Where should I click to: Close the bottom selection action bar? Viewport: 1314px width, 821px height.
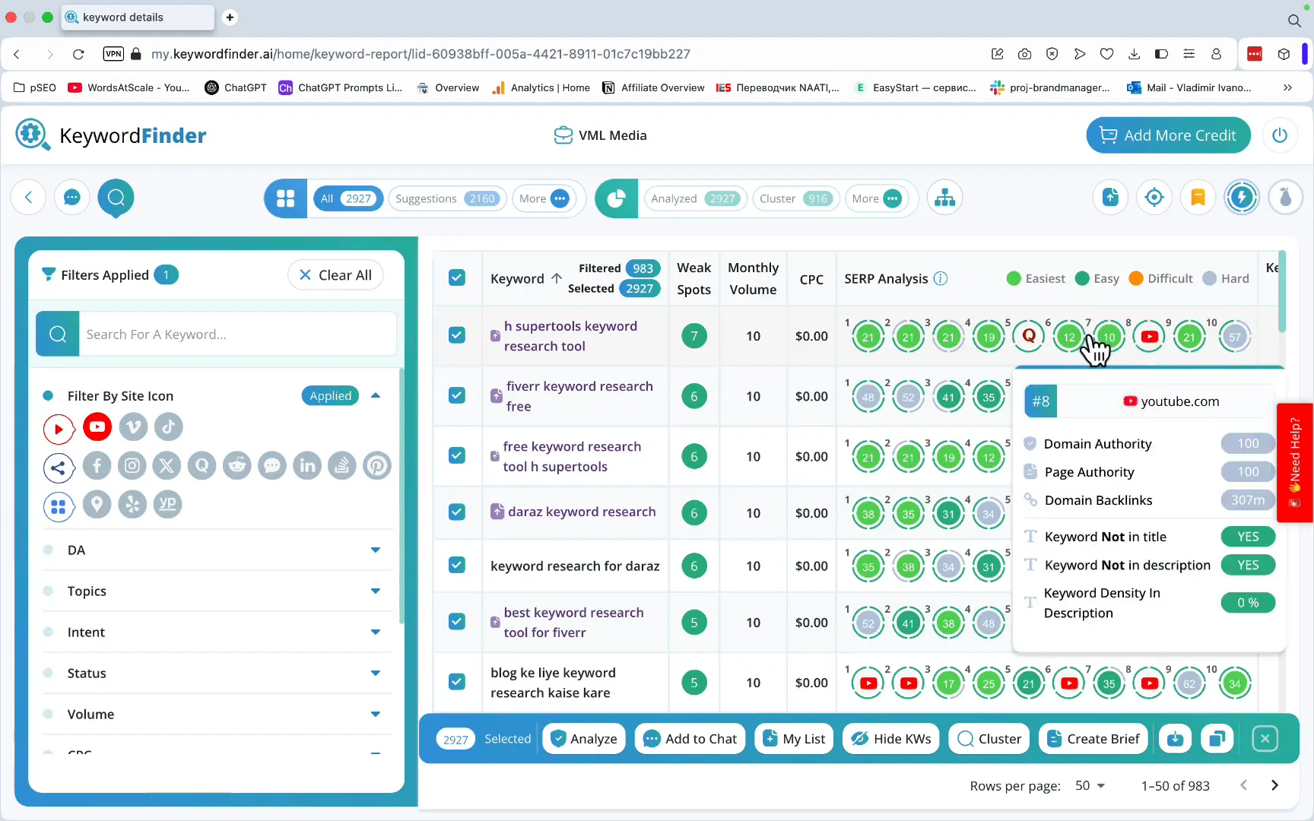(1265, 739)
